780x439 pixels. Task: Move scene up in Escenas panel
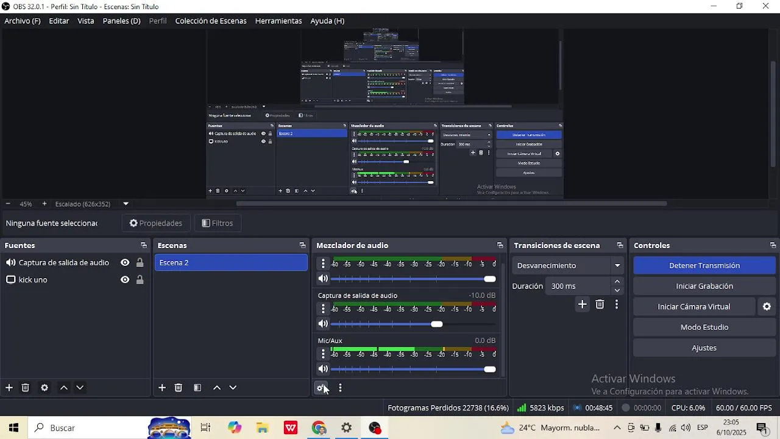217,388
